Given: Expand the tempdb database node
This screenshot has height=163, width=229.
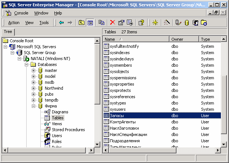Looking at the screenshot, I should coord(33,100).
